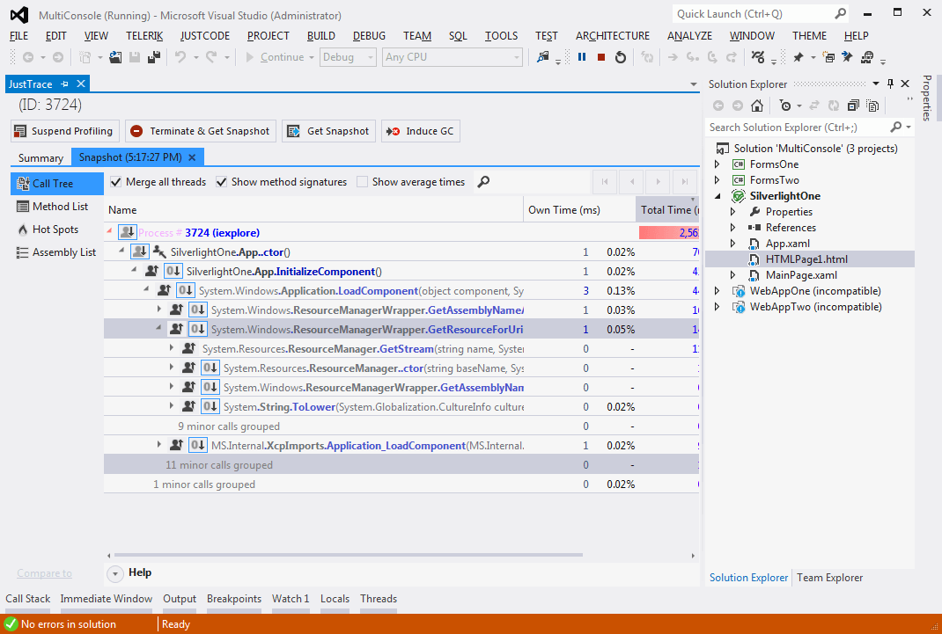The height and width of the screenshot is (634, 942).
Task: Click the Quick Launch search magnifier icon
Action: (841, 14)
